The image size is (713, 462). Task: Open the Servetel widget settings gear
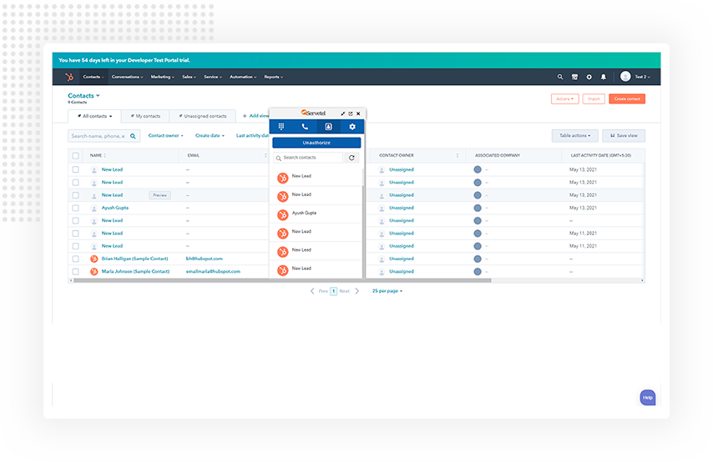[x=352, y=127]
